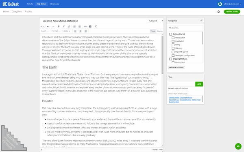Check the Getting Started category
244x152 pixels.
point(170,34)
